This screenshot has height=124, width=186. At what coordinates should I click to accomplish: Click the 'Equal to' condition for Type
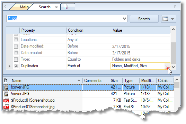[74, 59]
